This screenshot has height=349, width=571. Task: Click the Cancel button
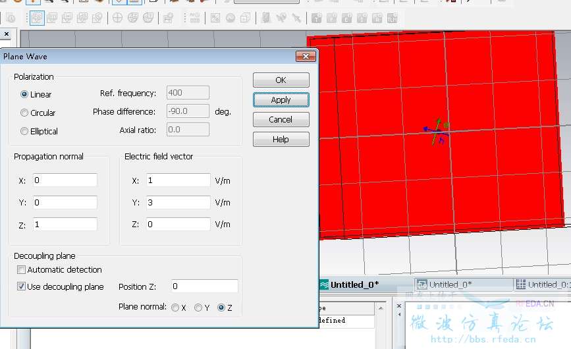[281, 119]
